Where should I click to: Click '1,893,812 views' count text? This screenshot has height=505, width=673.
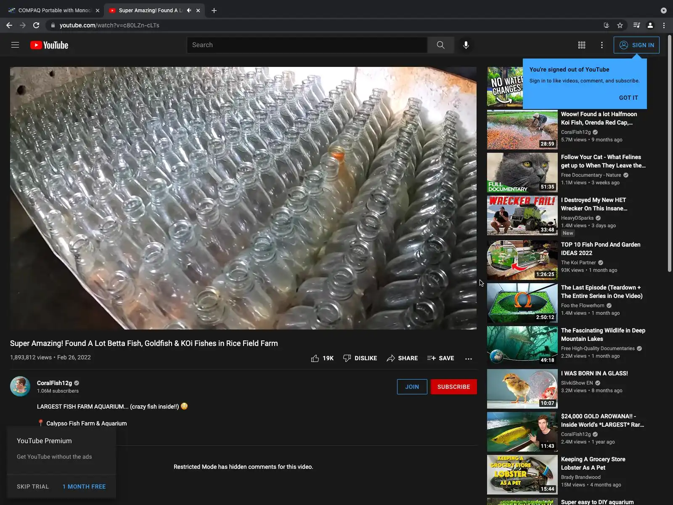[31, 357]
